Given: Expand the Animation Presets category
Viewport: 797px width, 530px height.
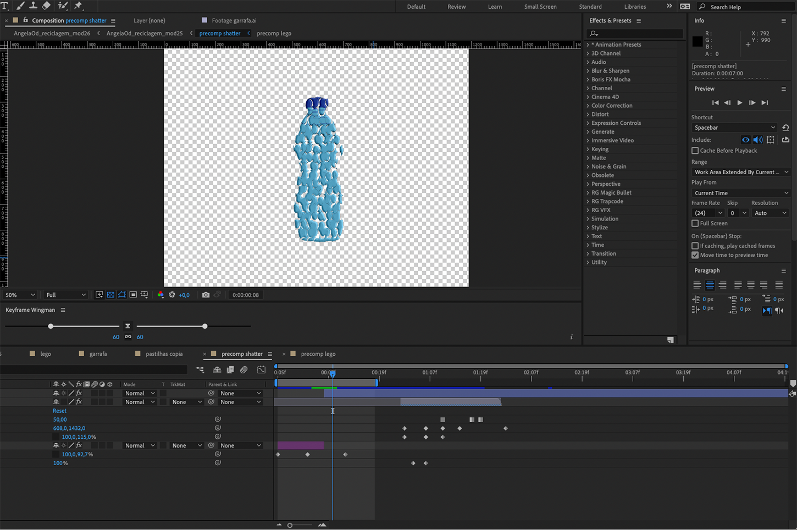Looking at the screenshot, I should [x=588, y=45].
